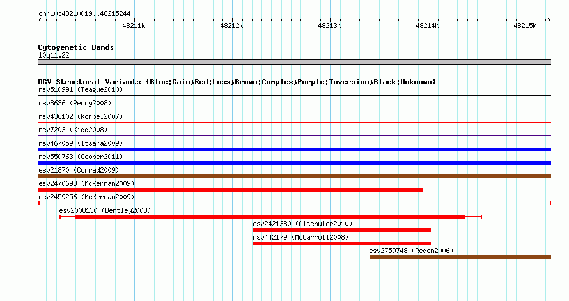
Task: Open the esv2459256 (McKernan2009) label
Action: click(86, 197)
